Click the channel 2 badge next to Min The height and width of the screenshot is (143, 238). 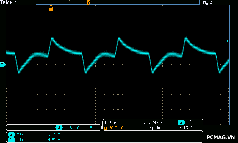11,139
